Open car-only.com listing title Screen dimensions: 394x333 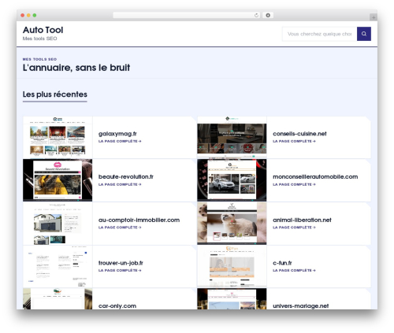pos(117,306)
